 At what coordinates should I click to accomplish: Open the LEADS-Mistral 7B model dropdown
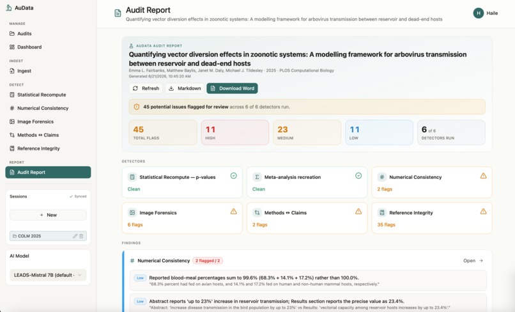click(x=48, y=275)
